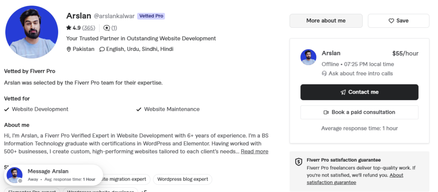Viewport: 438px width, 192px height.
Task: Click paper plane icon in Contact me
Action: coord(343,92)
